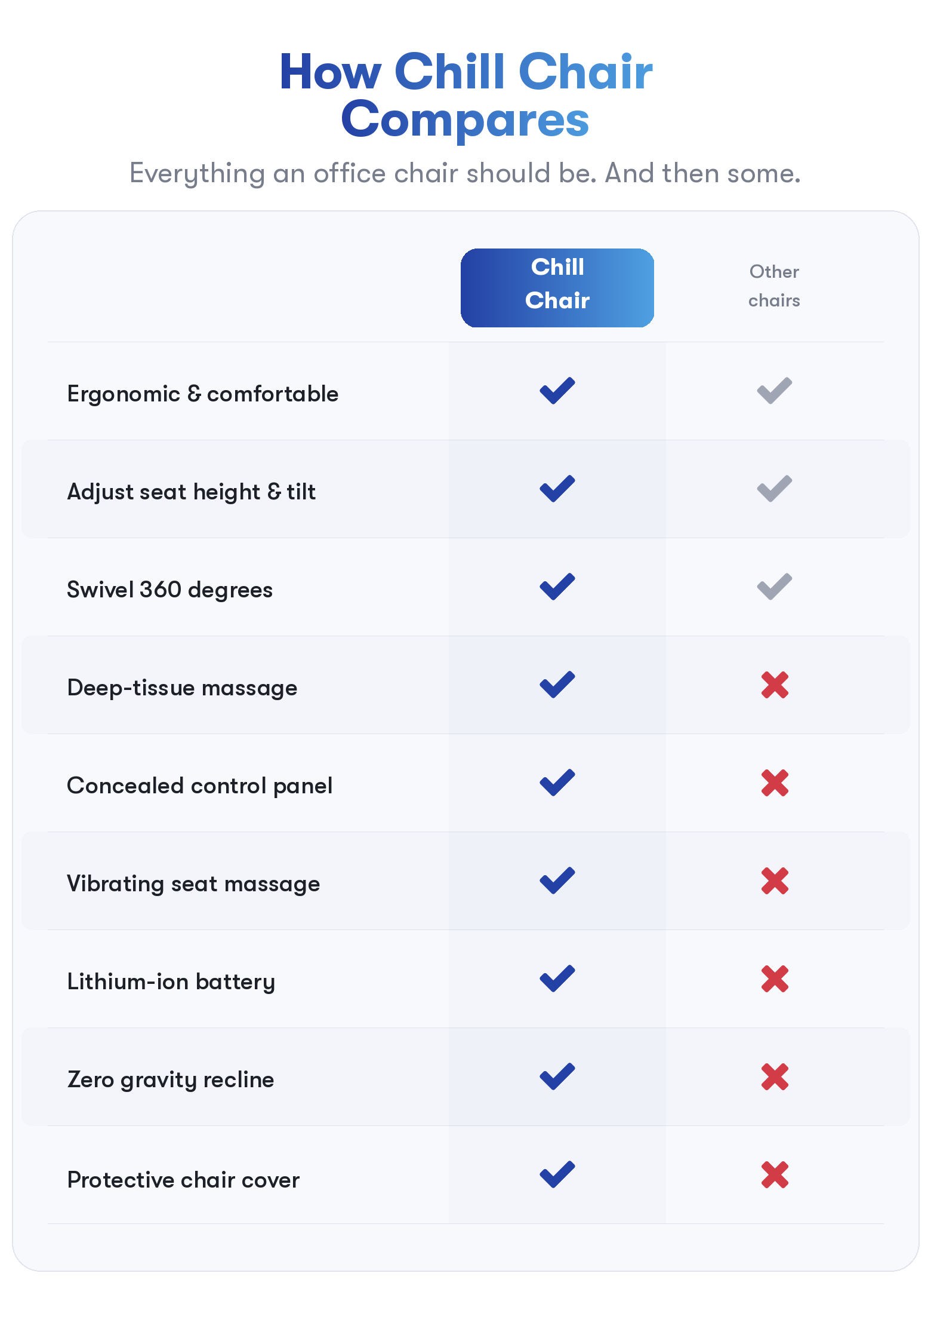Viewport: 931px width, 1319px height.
Task: Click red X for Protective chair cover
Action: [x=775, y=1175]
